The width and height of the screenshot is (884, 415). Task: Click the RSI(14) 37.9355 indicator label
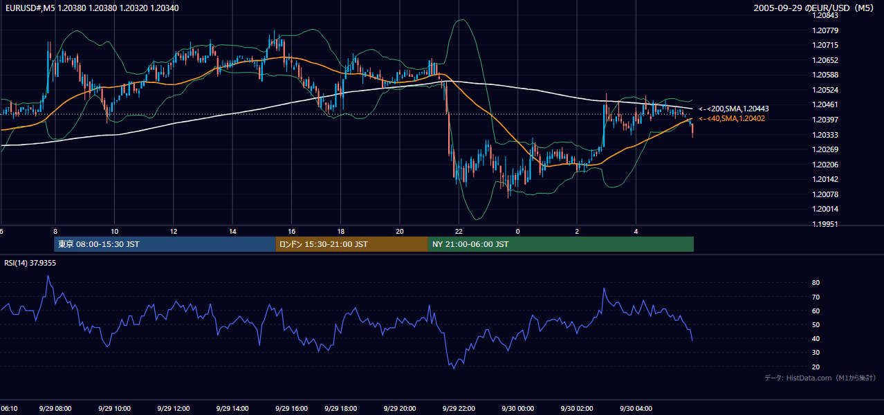(30, 263)
